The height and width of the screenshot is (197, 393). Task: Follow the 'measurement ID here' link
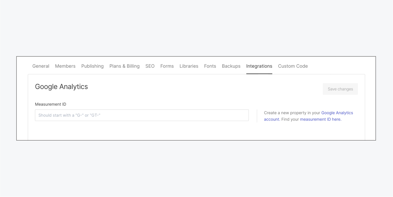pyautogui.click(x=320, y=119)
